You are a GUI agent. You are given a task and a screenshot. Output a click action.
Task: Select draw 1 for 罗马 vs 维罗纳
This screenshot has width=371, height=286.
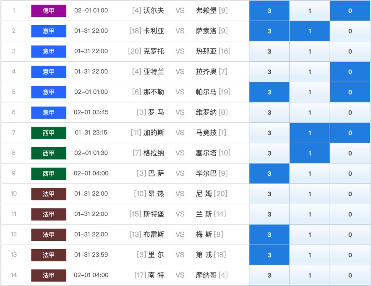pos(310,112)
